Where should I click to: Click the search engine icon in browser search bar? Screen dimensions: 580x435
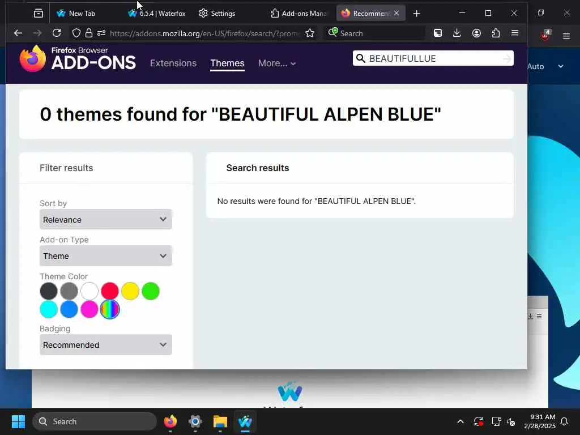(x=333, y=32)
